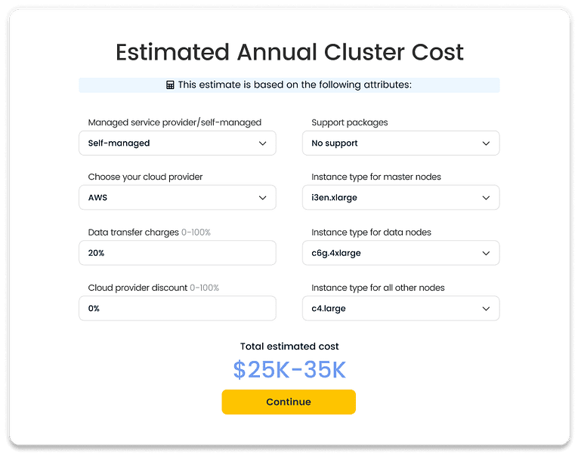Click the Data transfer charges field
Viewport: 578px width, 453px height.
178,253
